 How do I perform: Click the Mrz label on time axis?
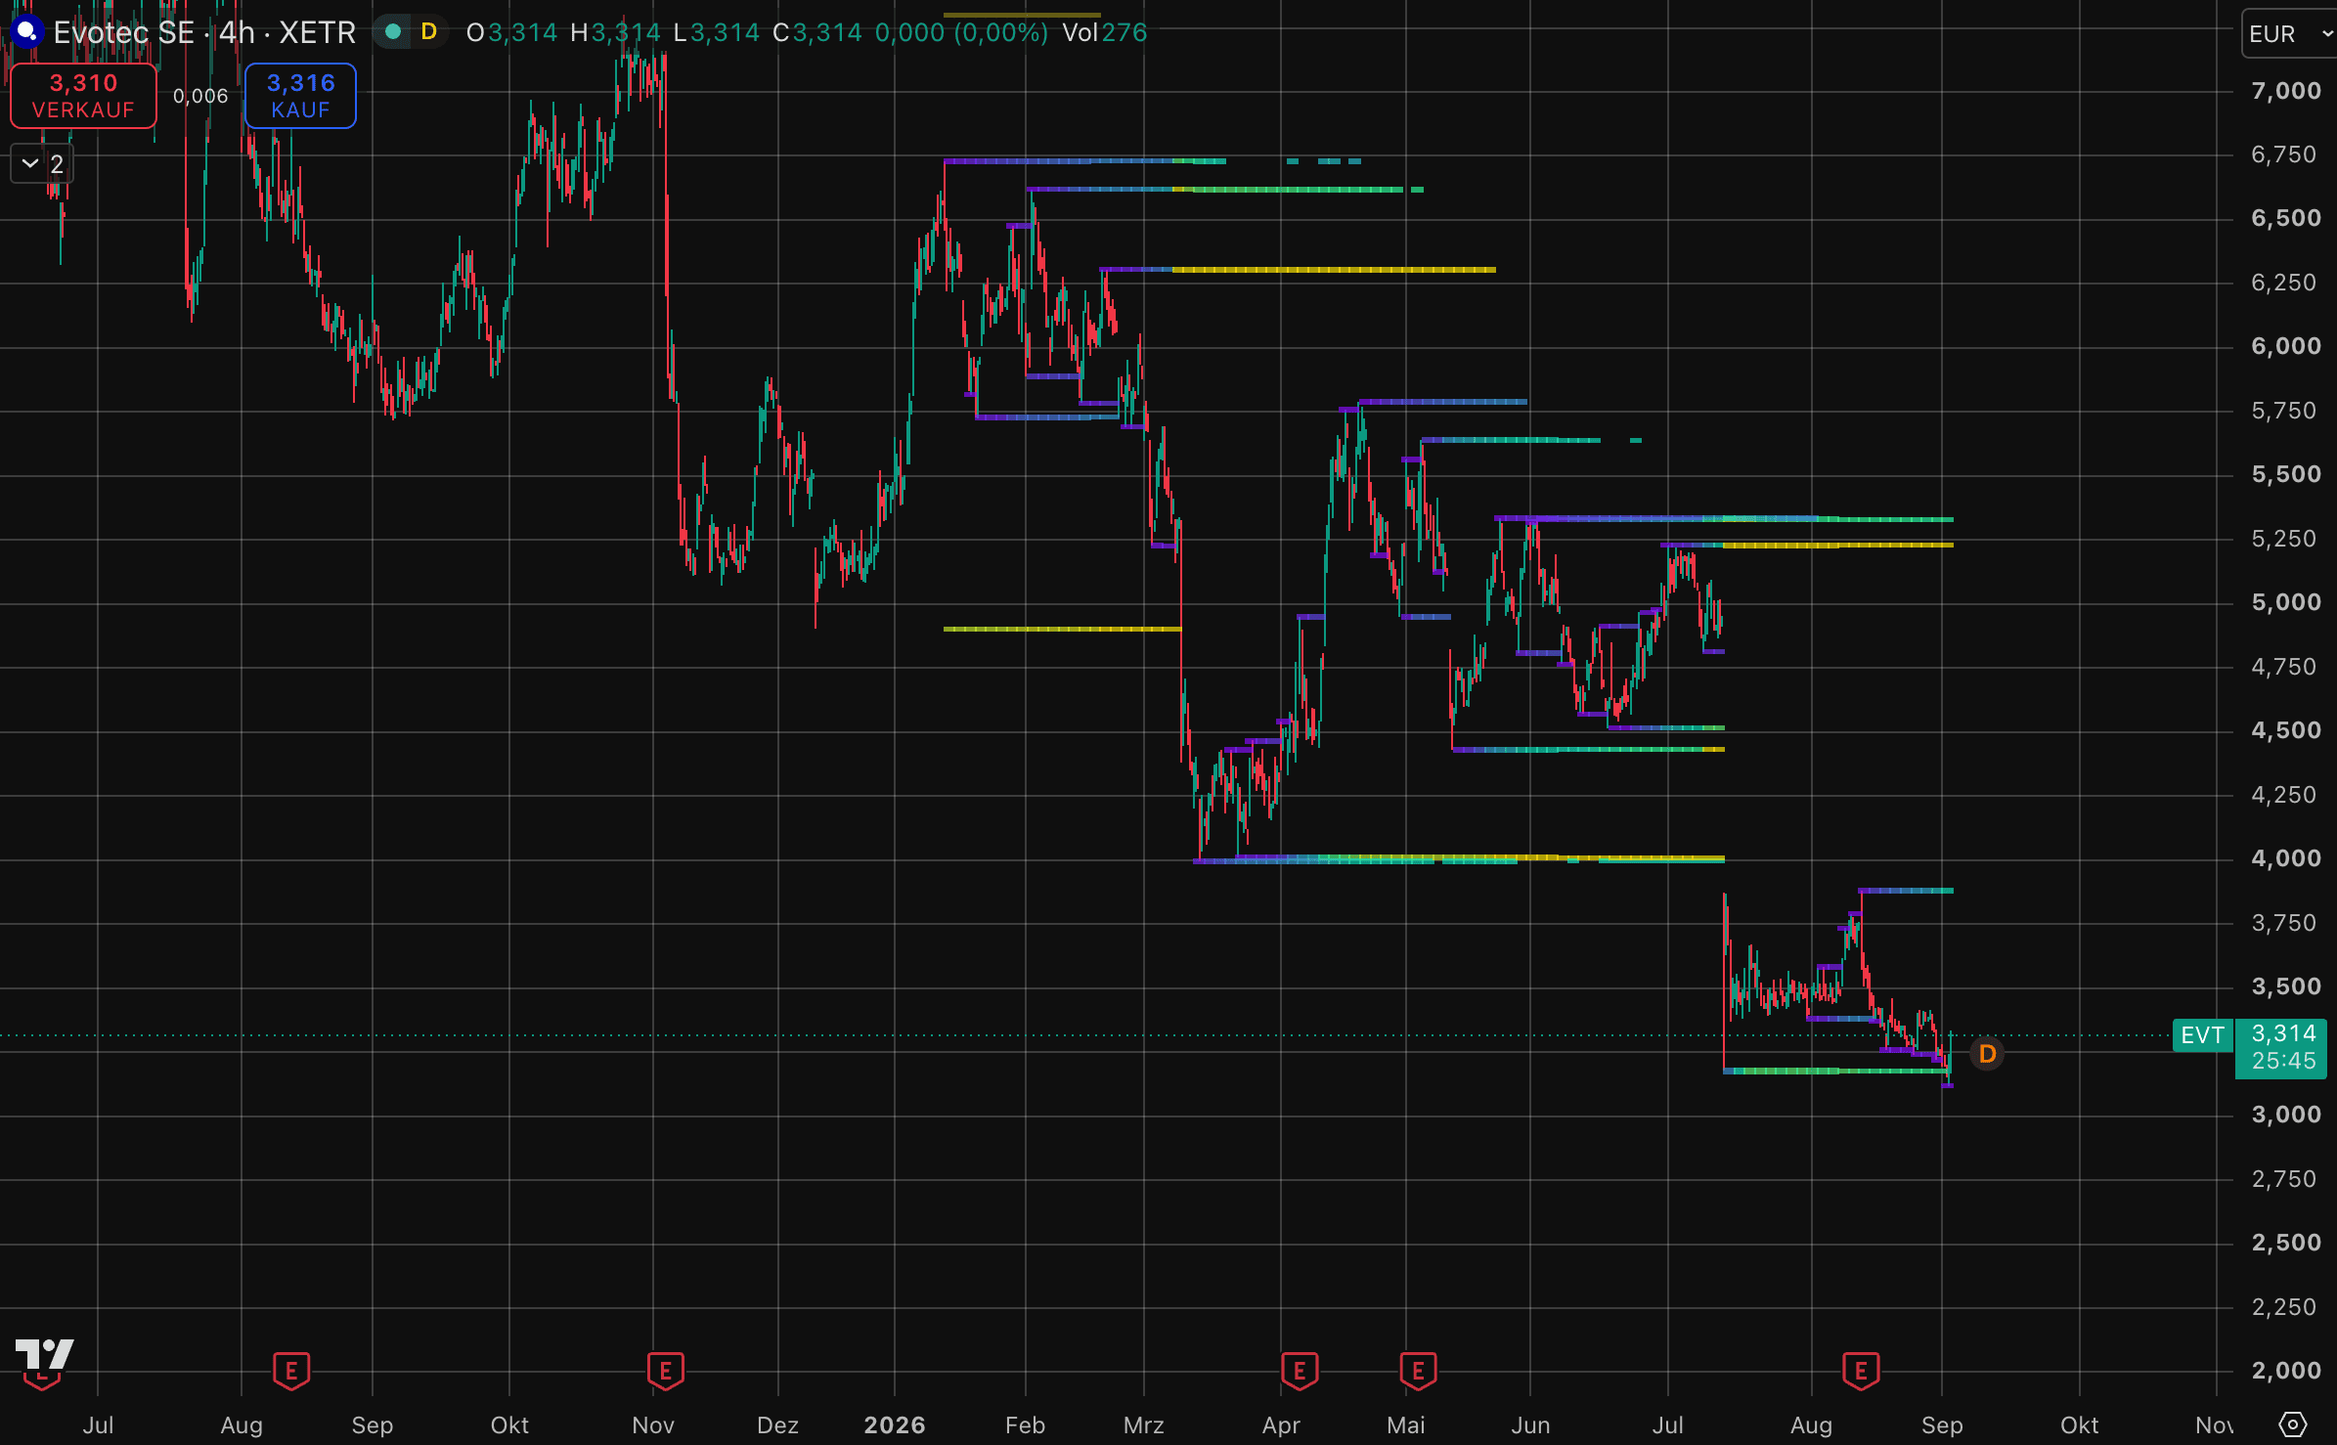[1144, 1425]
